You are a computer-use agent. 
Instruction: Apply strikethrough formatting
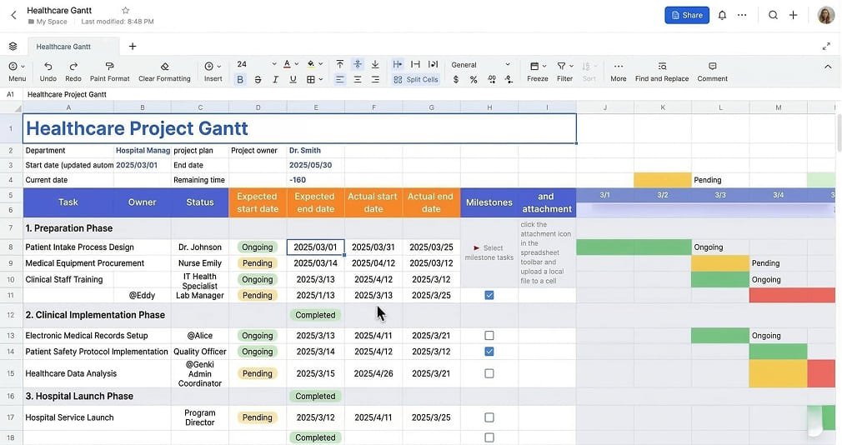click(258, 80)
